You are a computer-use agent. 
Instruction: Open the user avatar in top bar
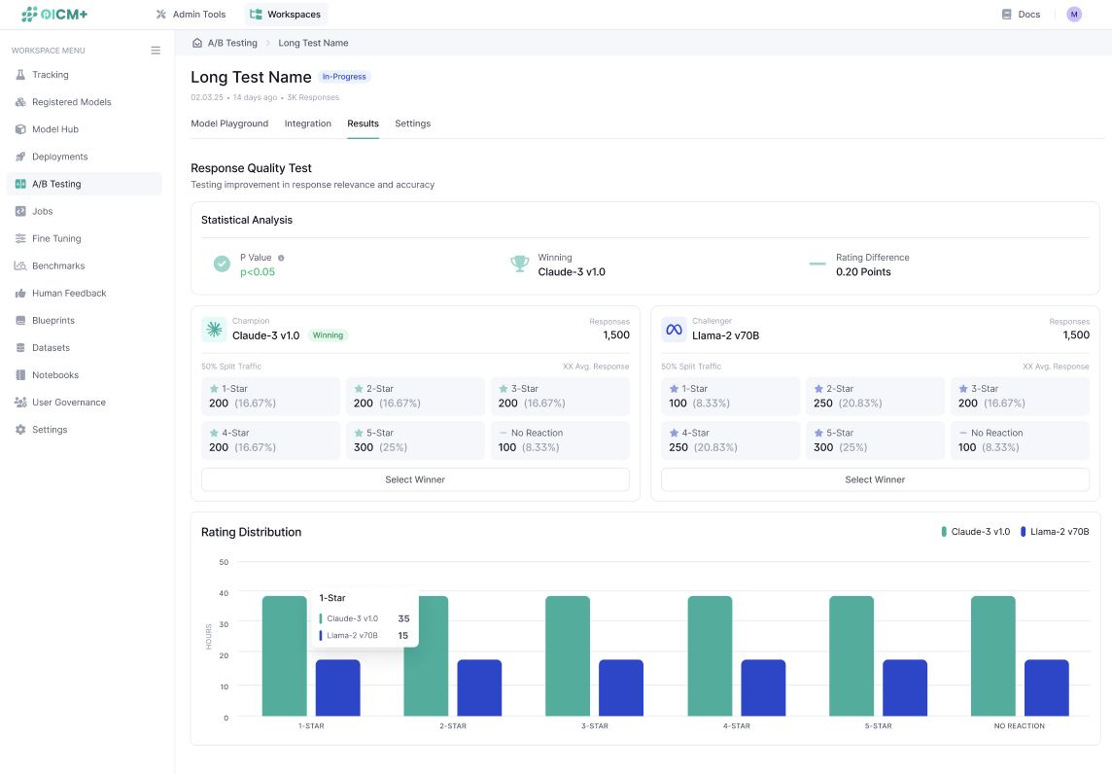[1073, 15]
